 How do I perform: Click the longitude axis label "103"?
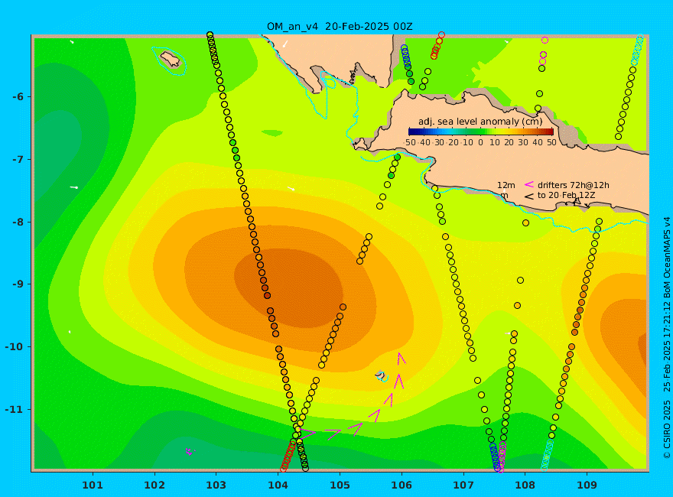click(216, 486)
